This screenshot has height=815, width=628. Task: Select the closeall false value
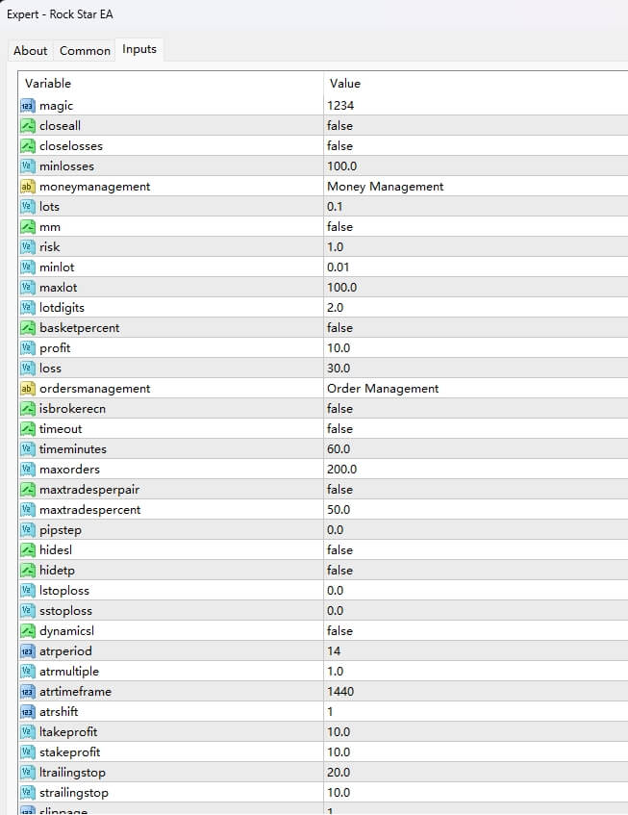(339, 126)
